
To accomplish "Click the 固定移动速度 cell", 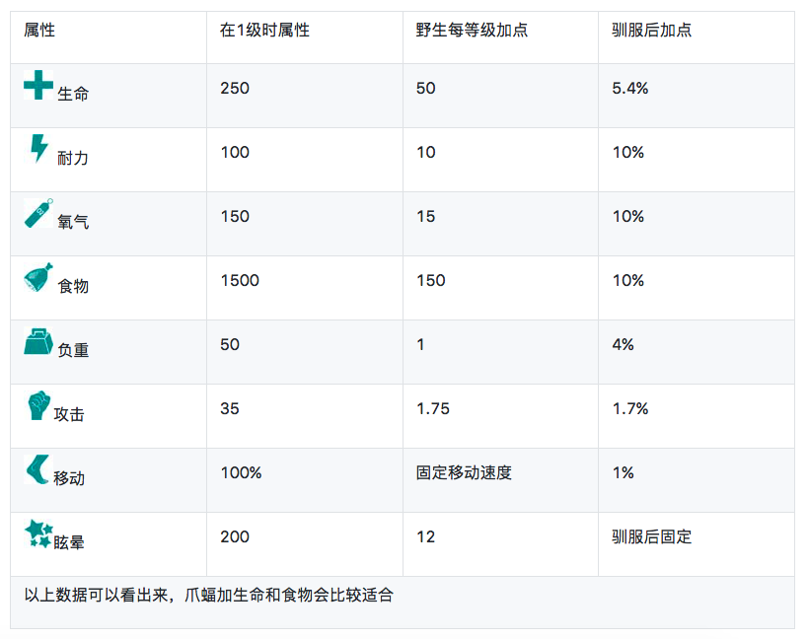I will [464, 473].
